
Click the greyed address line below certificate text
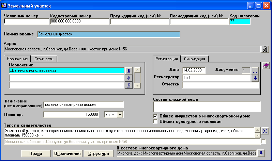[132, 142]
